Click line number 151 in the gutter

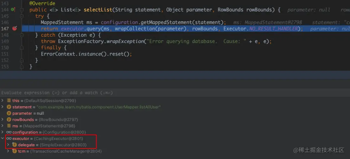coord(5,54)
